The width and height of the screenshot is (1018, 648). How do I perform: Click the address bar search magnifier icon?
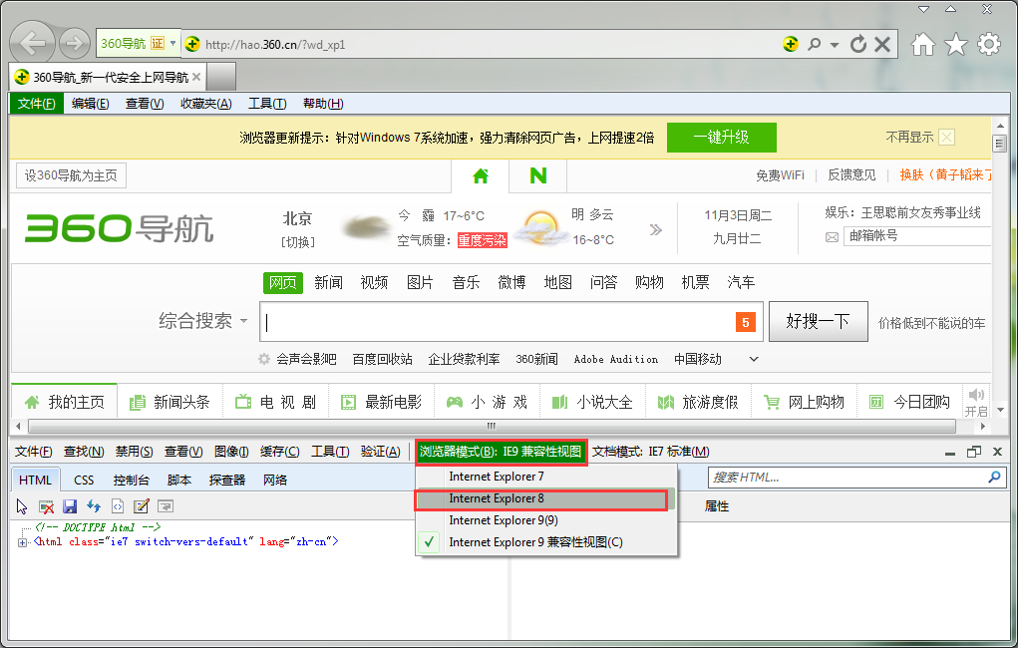pos(815,44)
